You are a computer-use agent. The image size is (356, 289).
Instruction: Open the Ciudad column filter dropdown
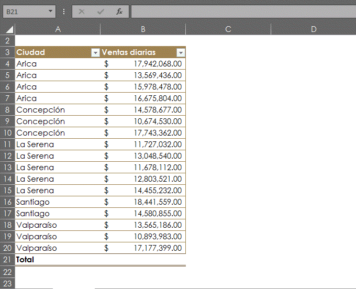click(96, 53)
